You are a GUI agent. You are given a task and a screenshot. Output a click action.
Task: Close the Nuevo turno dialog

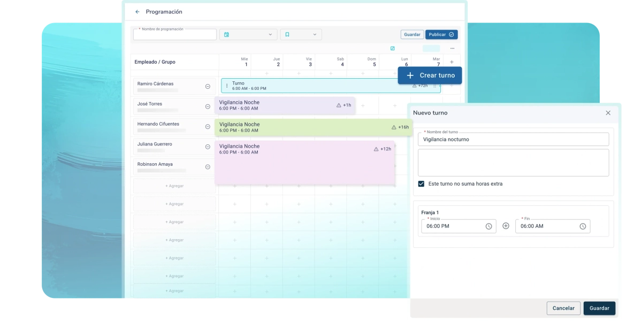[608, 113]
